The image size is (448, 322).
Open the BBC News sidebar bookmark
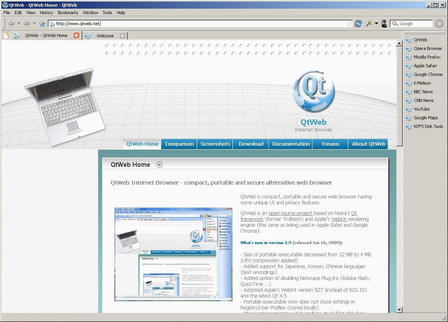tap(420, 92)
